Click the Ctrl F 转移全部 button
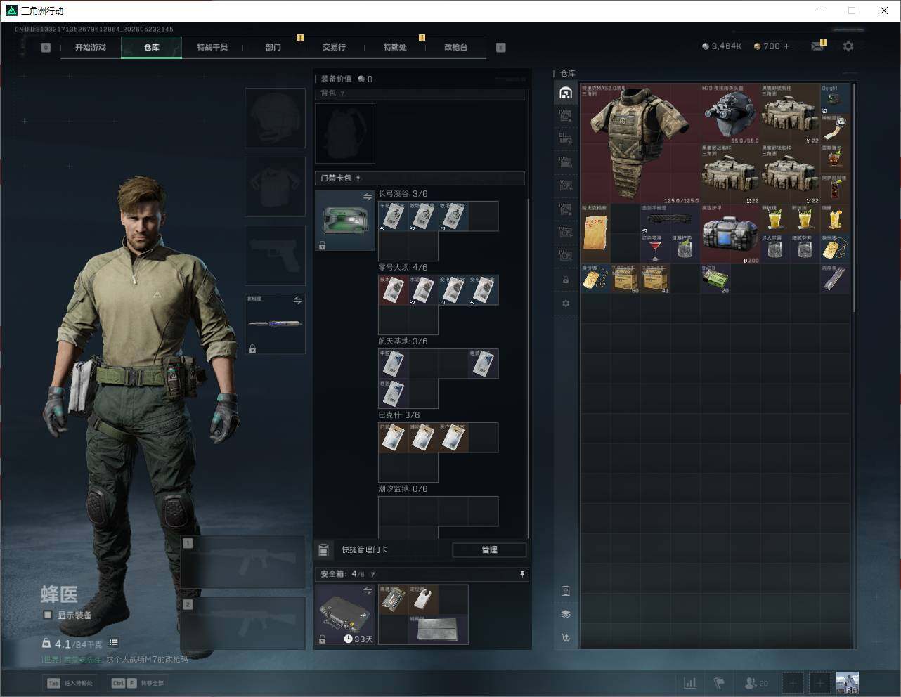This screenshot has height=697, width=901. pos(137,683)
